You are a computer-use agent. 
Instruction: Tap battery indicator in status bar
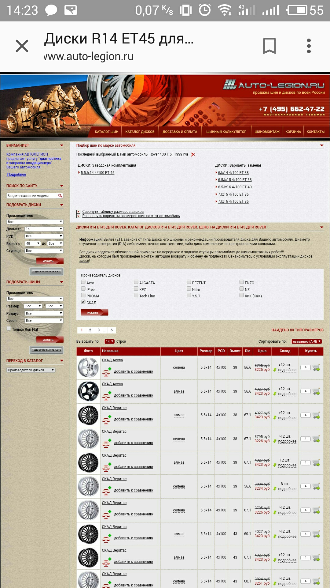click(297, 10)
